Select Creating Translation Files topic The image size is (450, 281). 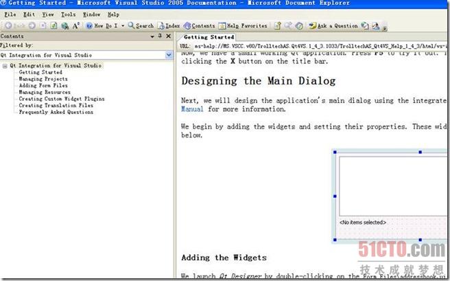[56, 105]
